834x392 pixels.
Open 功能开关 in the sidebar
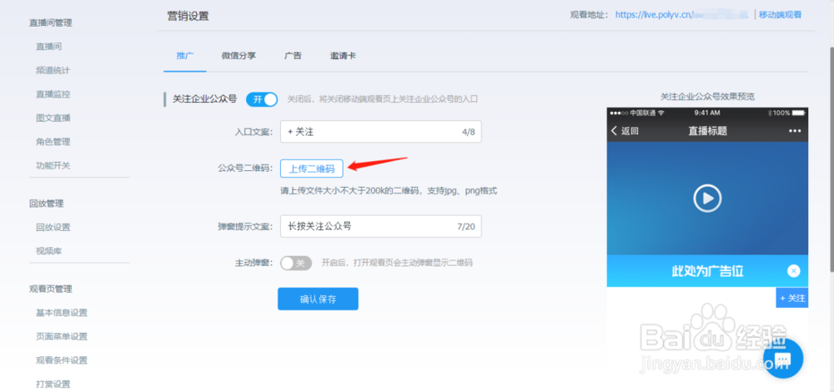(x=53, y=165)
